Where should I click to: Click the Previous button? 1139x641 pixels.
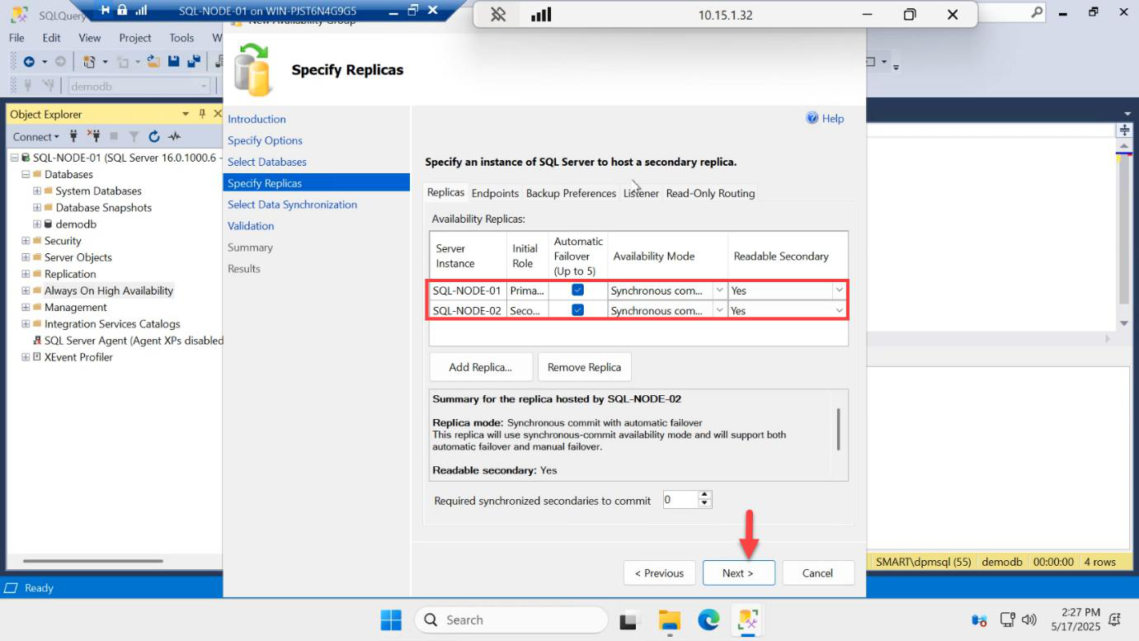[659, 573]
